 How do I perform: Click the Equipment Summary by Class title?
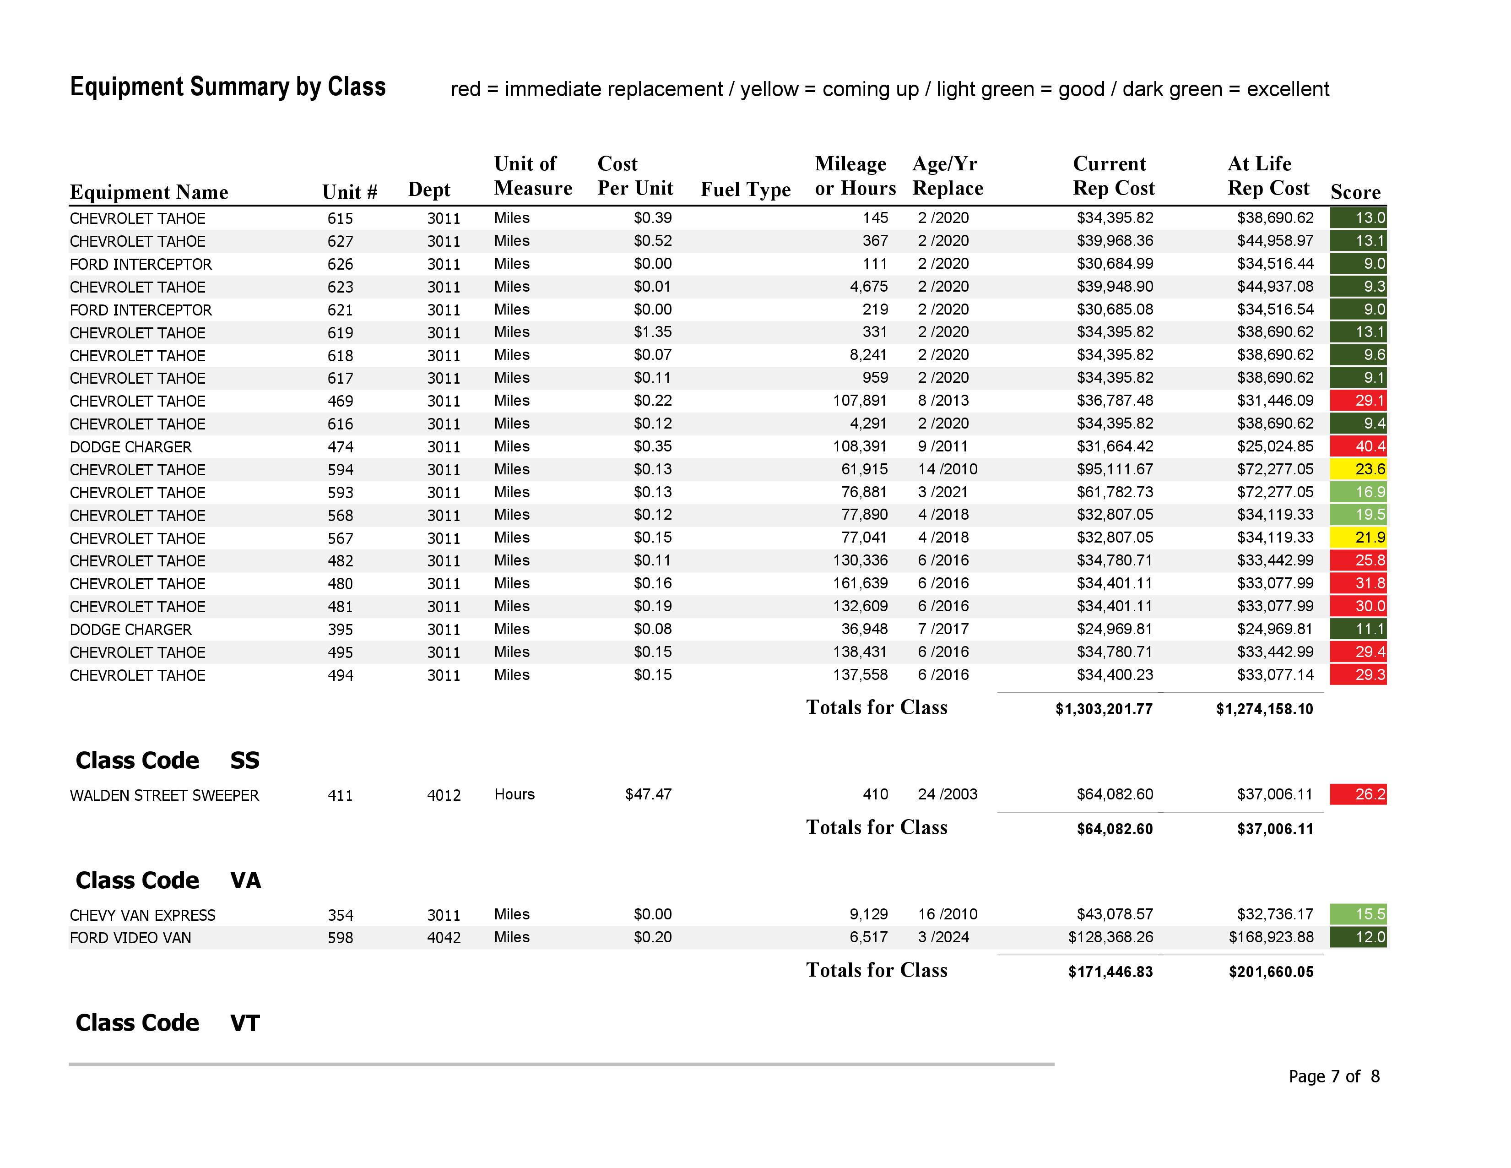227,87
